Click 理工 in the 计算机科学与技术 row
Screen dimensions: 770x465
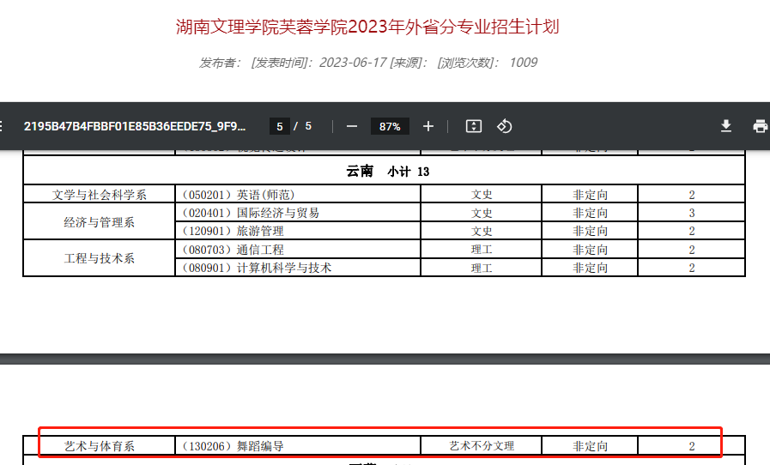pyautogui.click(x=482, y=268)
